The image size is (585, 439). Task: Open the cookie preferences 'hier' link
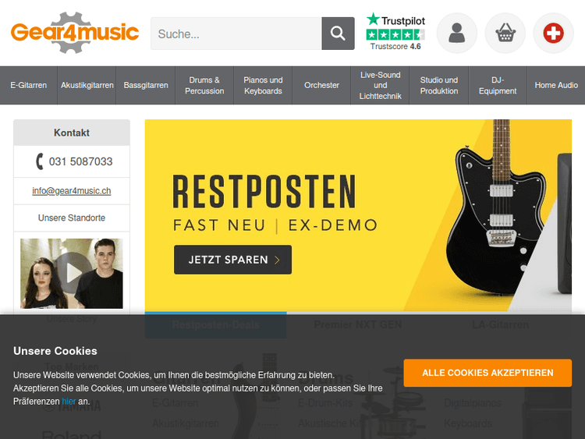click(69, 402)
